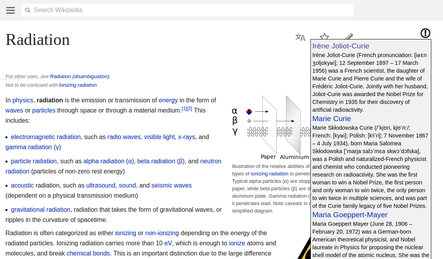Open the ionizing link in paragraph
443x259 pixels.
[x=126, y=233]
